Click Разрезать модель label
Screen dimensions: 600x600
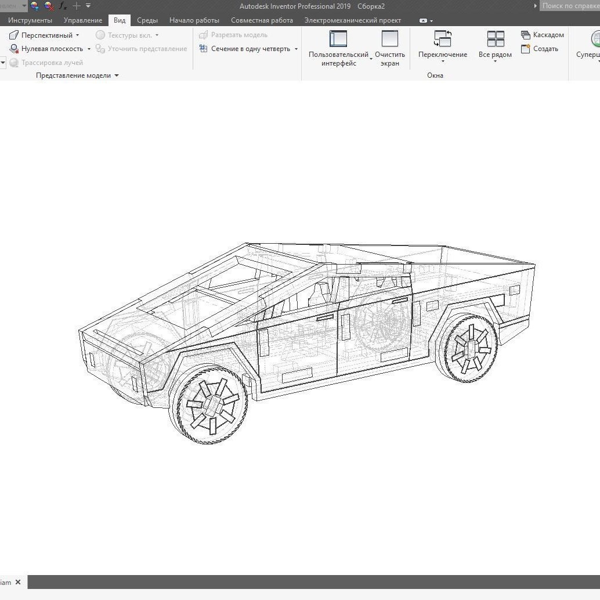[239, 35]
